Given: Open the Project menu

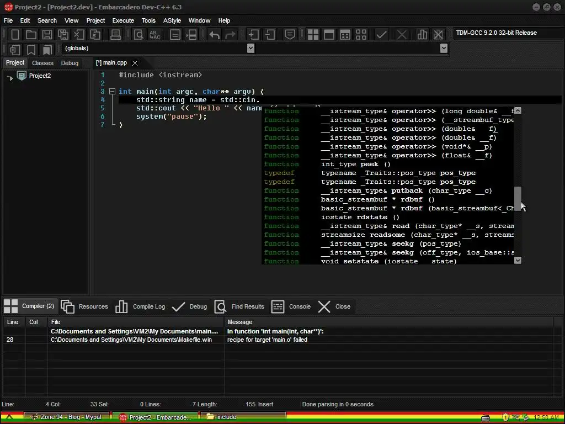Looking at the screenshot, I should tap(95, 20).
